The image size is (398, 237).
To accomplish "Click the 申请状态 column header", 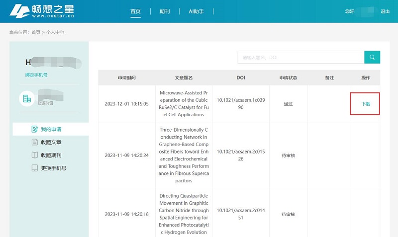I will 289,78.
